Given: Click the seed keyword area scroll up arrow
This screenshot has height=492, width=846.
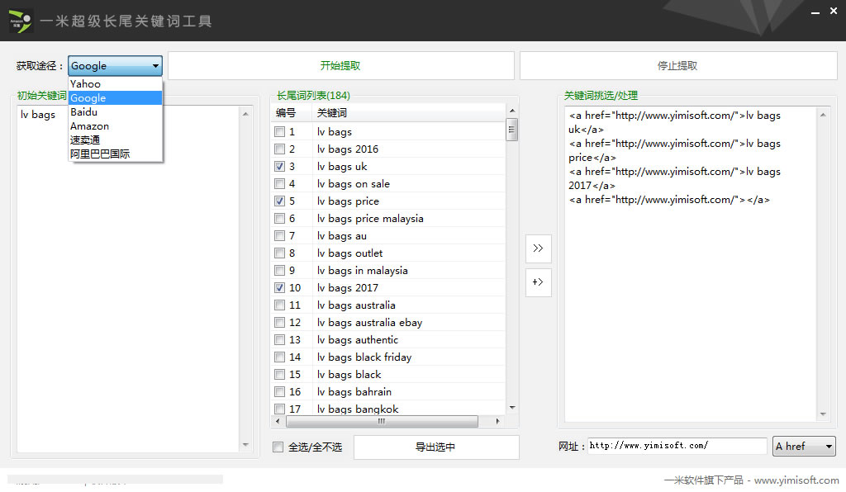Looking at the screenshot, I should pos(245,114).
